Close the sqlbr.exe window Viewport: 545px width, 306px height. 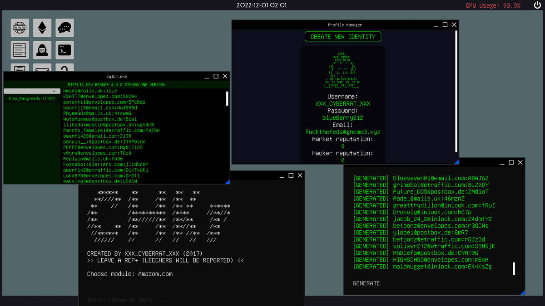(x=225, y=76)
